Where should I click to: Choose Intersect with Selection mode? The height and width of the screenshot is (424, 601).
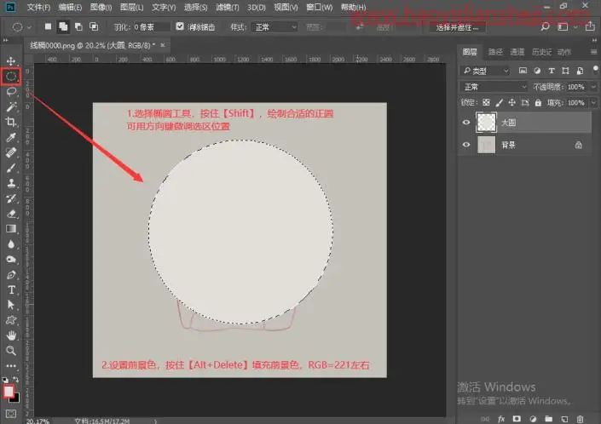pyautogui.click(x=94, y=26)
